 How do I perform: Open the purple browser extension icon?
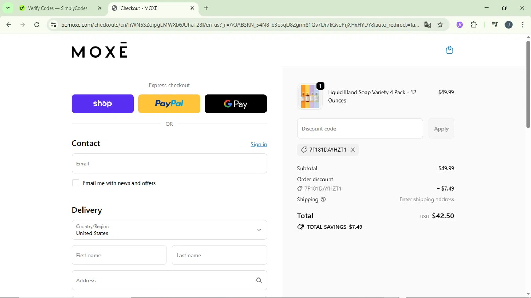(459, 24)
